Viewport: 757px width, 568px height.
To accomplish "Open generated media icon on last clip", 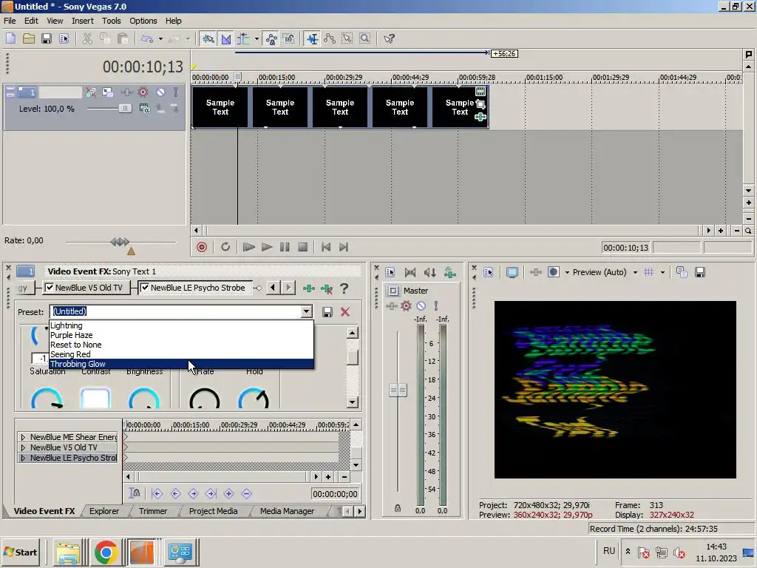I will (x=481, y=91).
